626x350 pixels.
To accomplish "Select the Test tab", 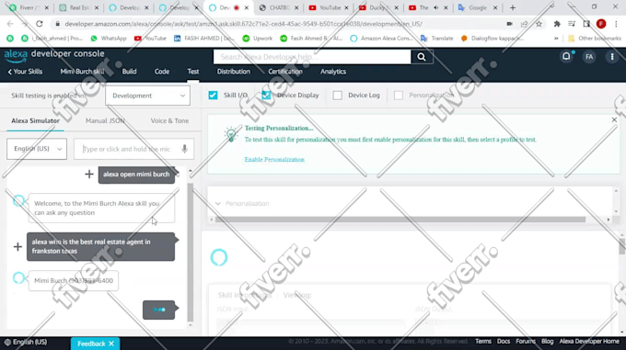I will (192, 72).
